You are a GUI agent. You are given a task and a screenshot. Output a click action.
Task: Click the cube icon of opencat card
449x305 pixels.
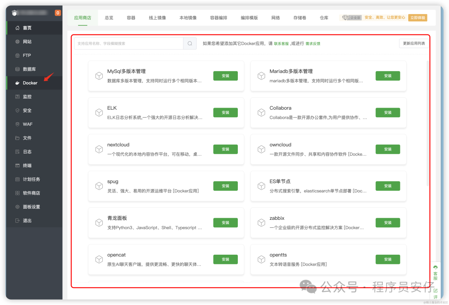coord(99,259)
